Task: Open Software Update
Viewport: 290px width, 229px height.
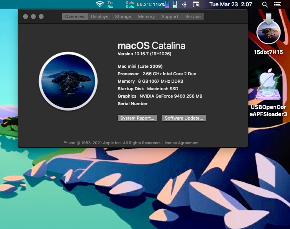Action: 184,118
